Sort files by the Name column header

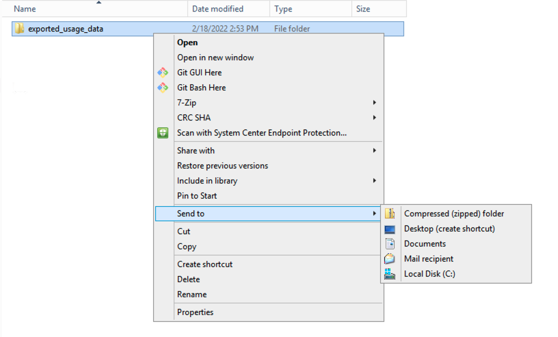[25, 9]
